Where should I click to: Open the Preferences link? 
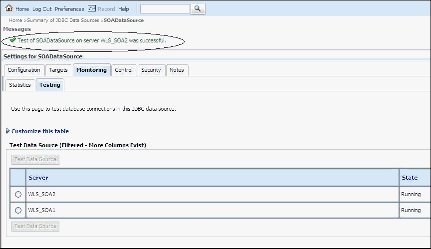coord(69,9)
